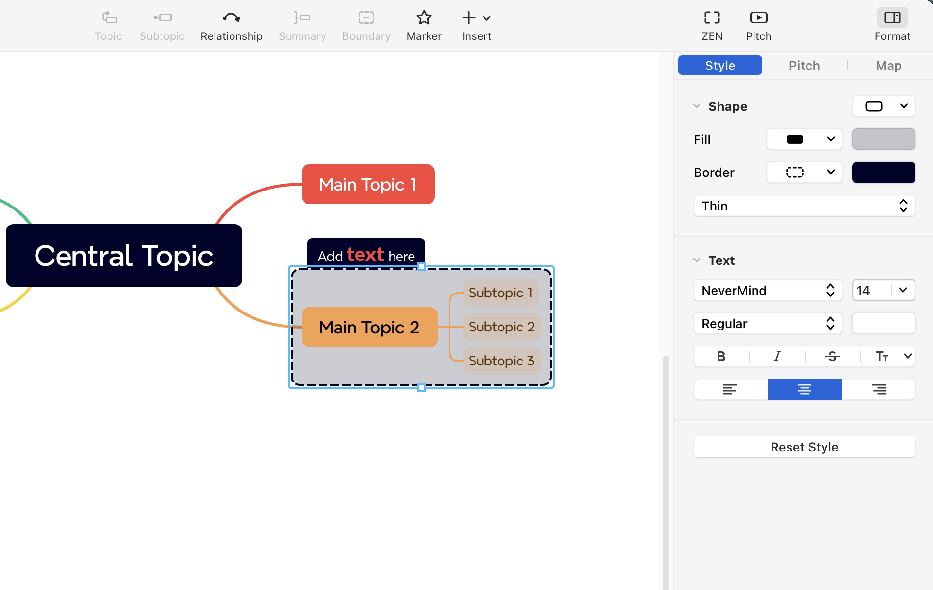Pick the dark border color swatch
Image resolution: width=933 pixels, height=590 pixels.
tap(883, 173)
